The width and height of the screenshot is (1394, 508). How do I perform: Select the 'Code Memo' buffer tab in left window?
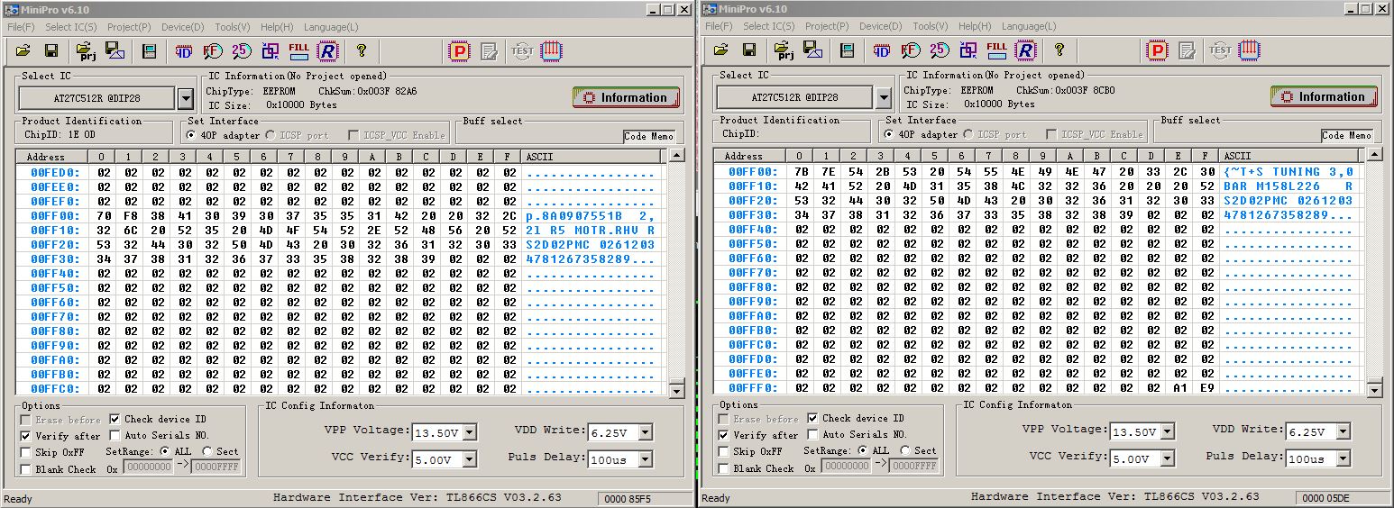point(648,136)
